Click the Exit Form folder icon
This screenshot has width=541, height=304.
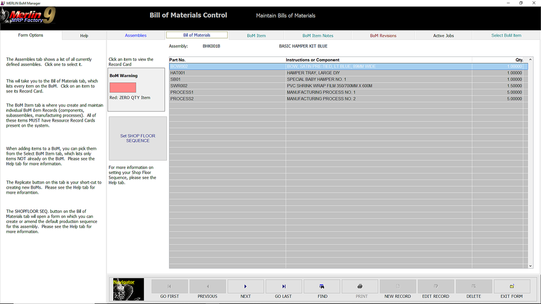(x=512, y=287)
